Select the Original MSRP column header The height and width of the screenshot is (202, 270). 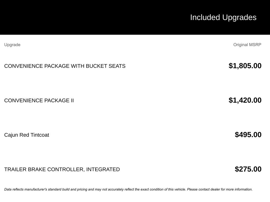(247, 45)
